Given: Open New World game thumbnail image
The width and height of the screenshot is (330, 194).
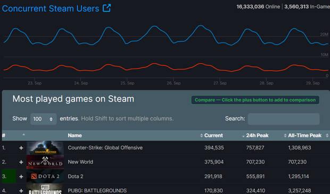Looking at the screenshot, I should pos(45,162).
